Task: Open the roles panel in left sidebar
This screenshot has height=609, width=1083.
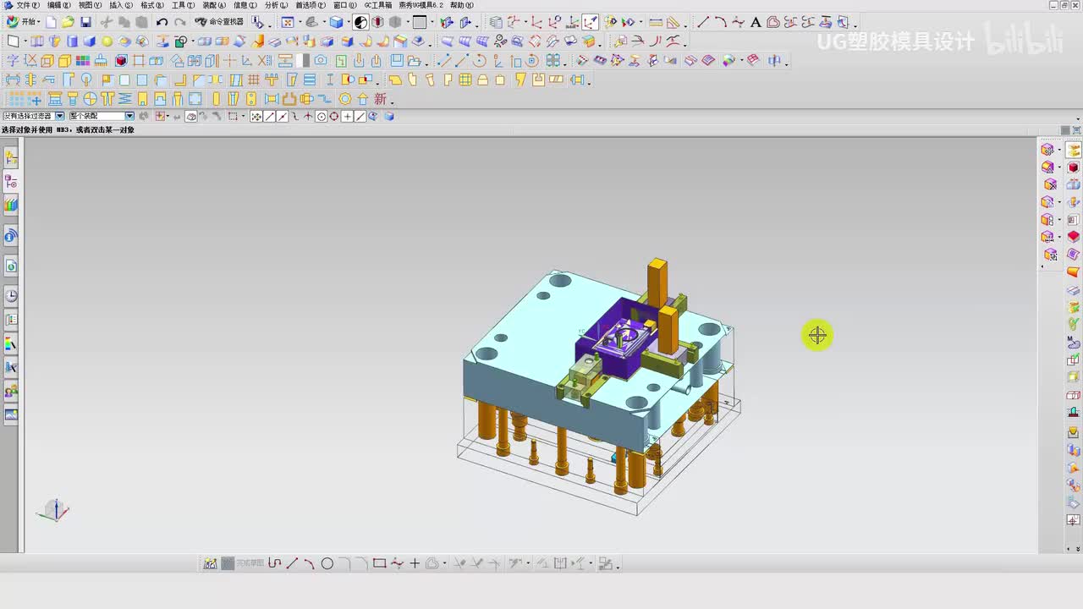Action: [x=11, y=391]
